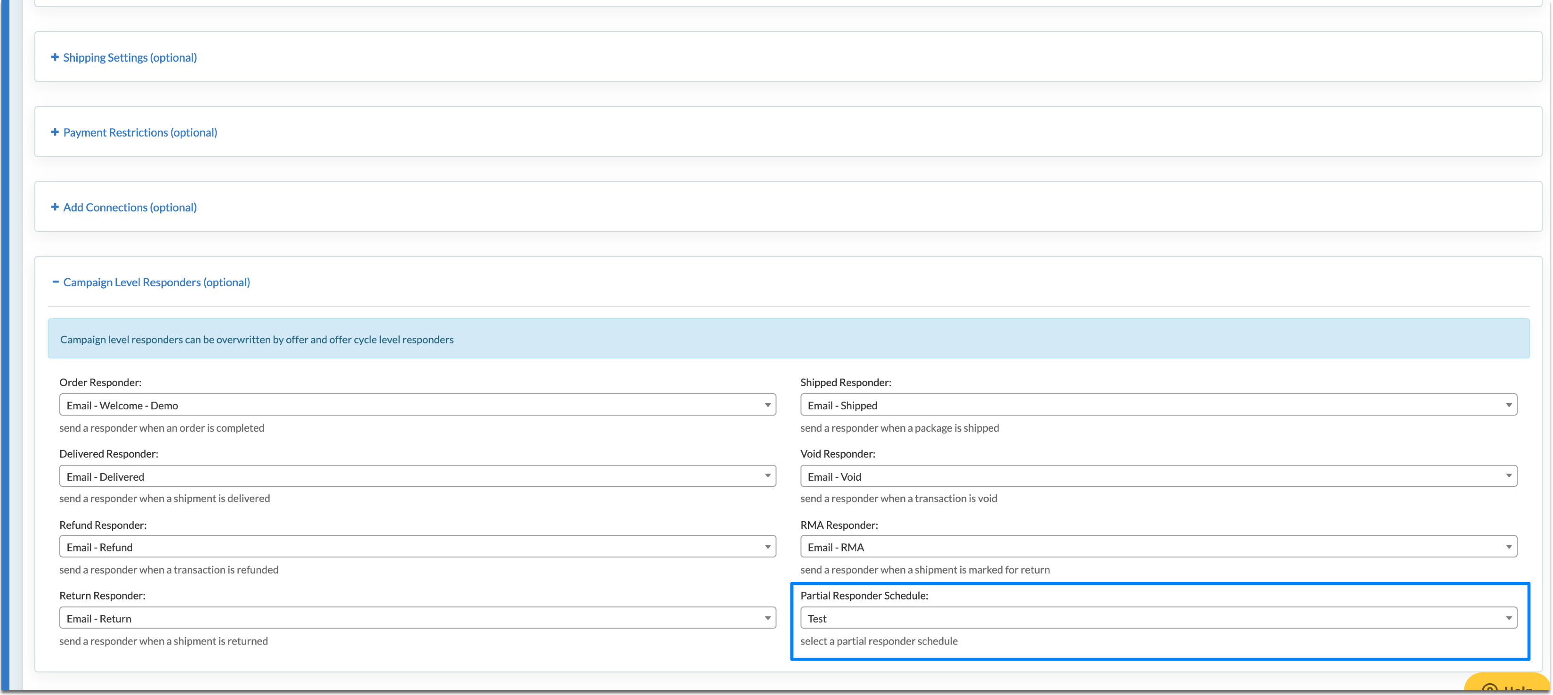This screenshot has height=695, width=1553.
Task: Collapse Campaign Level Responders section
Action: coord(156,282)
